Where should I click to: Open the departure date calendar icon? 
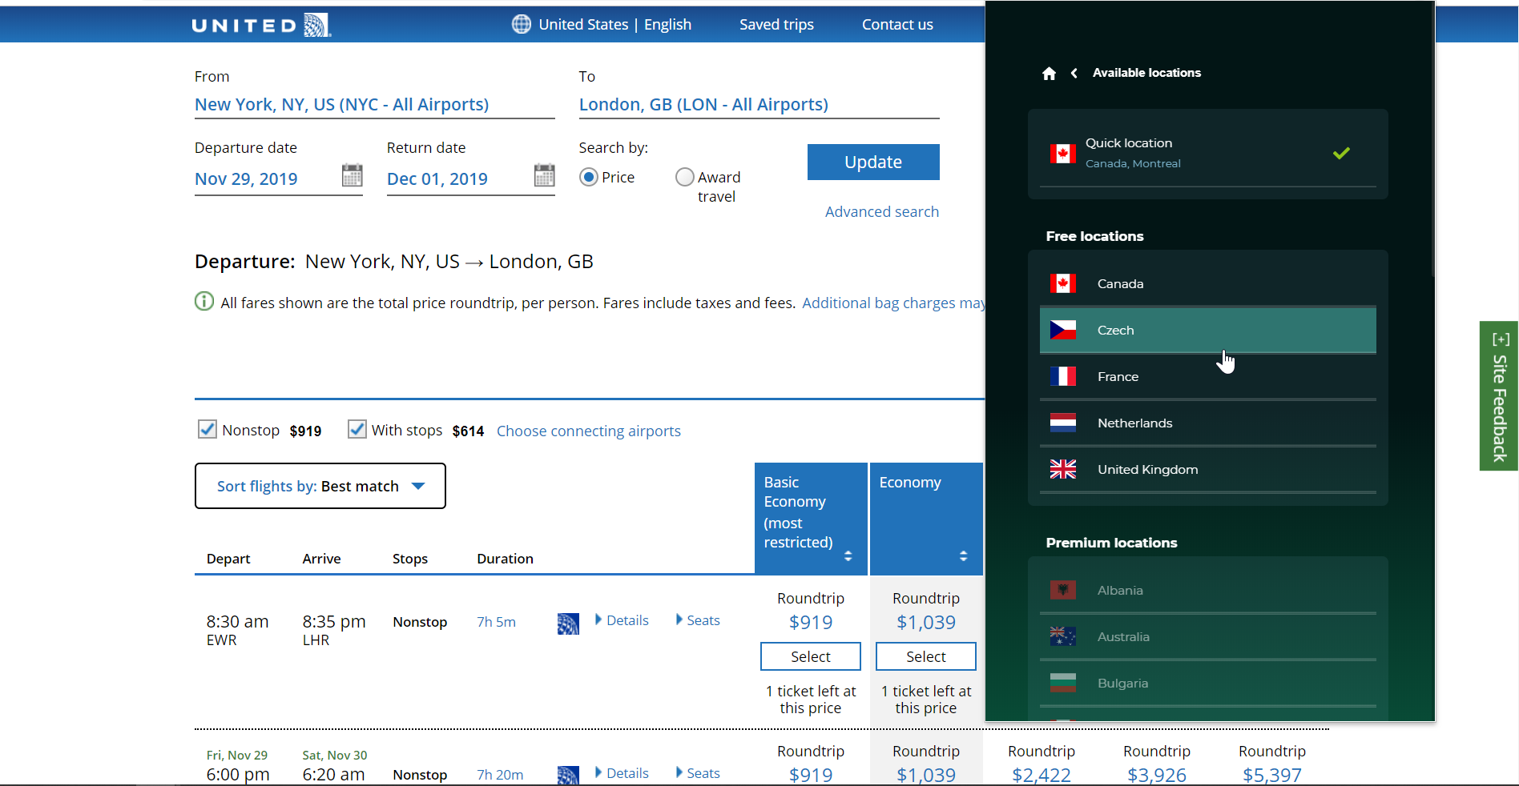pyautogui.click(x=352, y=175)
